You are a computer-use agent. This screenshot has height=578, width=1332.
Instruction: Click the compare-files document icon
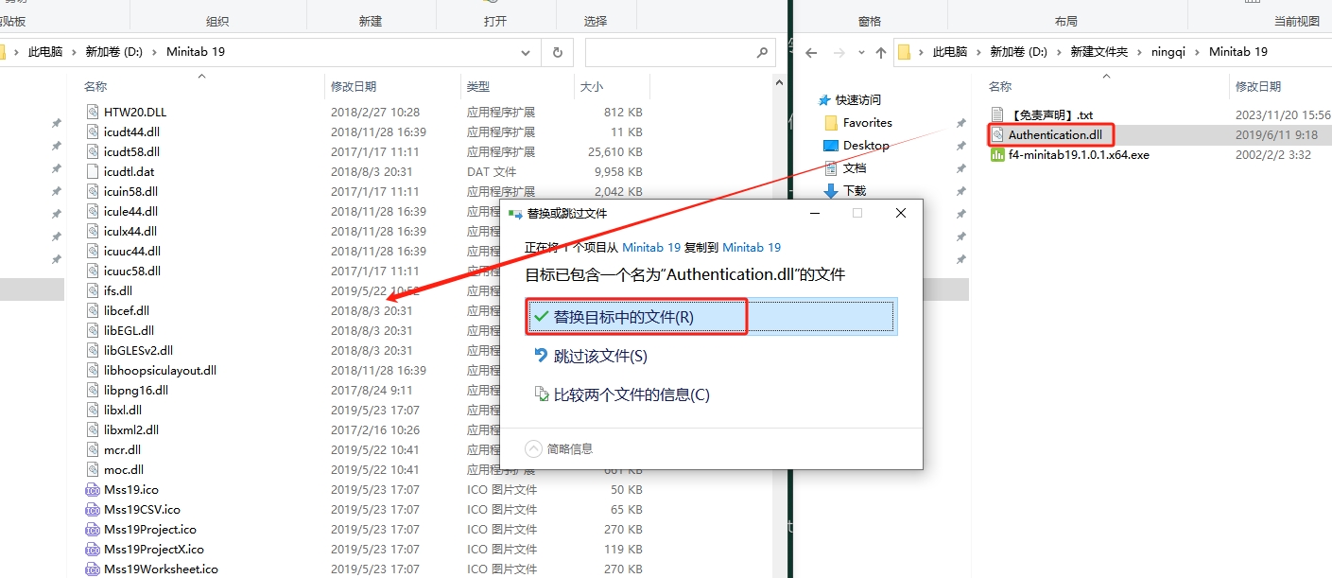541,394
